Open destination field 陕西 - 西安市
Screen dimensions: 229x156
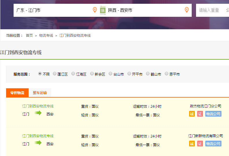coord(149,10)
